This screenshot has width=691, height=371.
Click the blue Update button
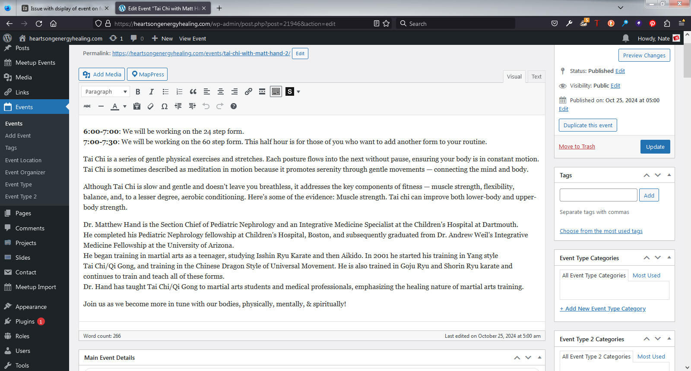pos(655,147)
